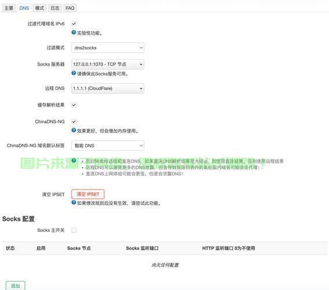The width and height of the screenshot is (329, 290).
Task: Click help icon near the DNS explanation list
Action: click(74, 161)
